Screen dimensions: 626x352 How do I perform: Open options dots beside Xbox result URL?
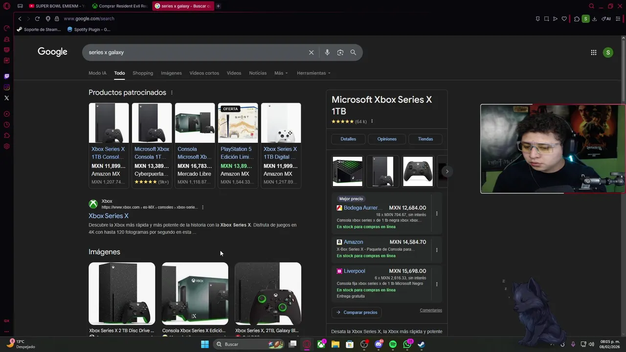(202, 207)
